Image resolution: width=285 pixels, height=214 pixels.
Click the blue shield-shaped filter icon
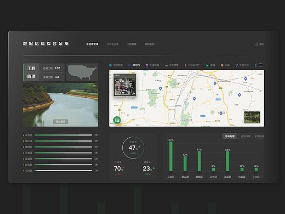click(236, 65)
